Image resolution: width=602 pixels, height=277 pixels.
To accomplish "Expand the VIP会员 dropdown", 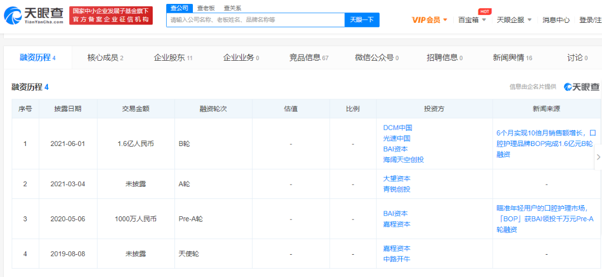I will [x=430, y=20].
